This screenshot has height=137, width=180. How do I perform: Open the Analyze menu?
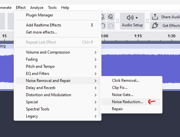point(37,7)
